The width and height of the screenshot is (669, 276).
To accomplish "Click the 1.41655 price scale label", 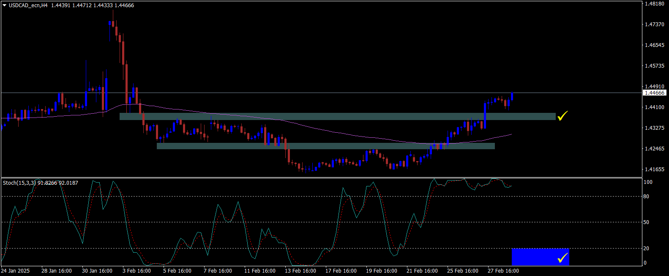I will (654, 169).
